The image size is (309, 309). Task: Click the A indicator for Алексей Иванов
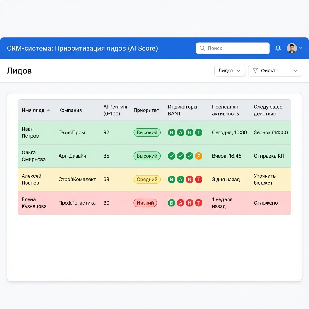[x=180, y=179]
